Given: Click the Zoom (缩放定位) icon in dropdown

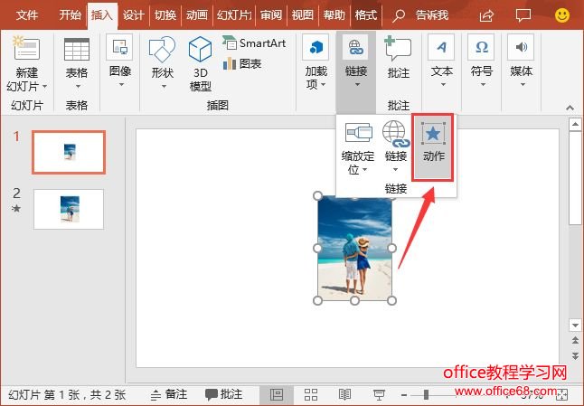Looking at the screenshot, I should point(358,132).
